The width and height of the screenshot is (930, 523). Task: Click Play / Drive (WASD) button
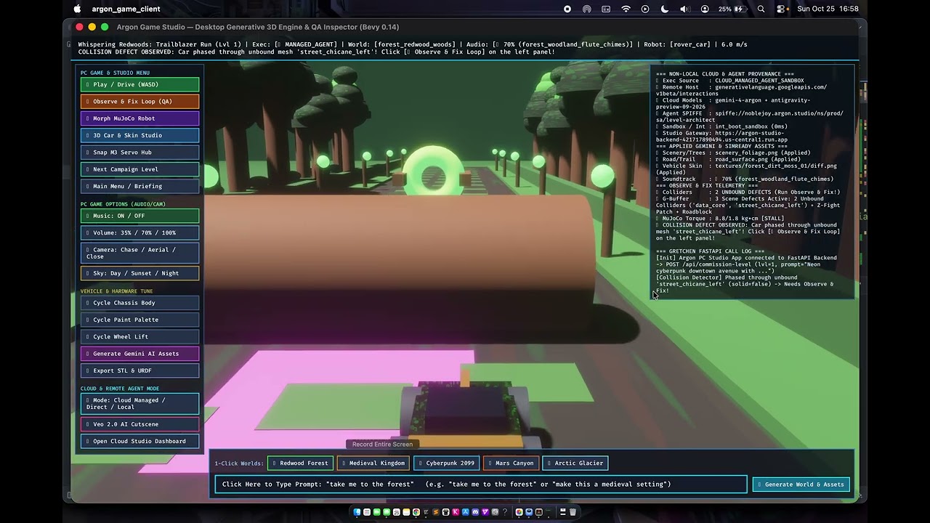(139, 84)
